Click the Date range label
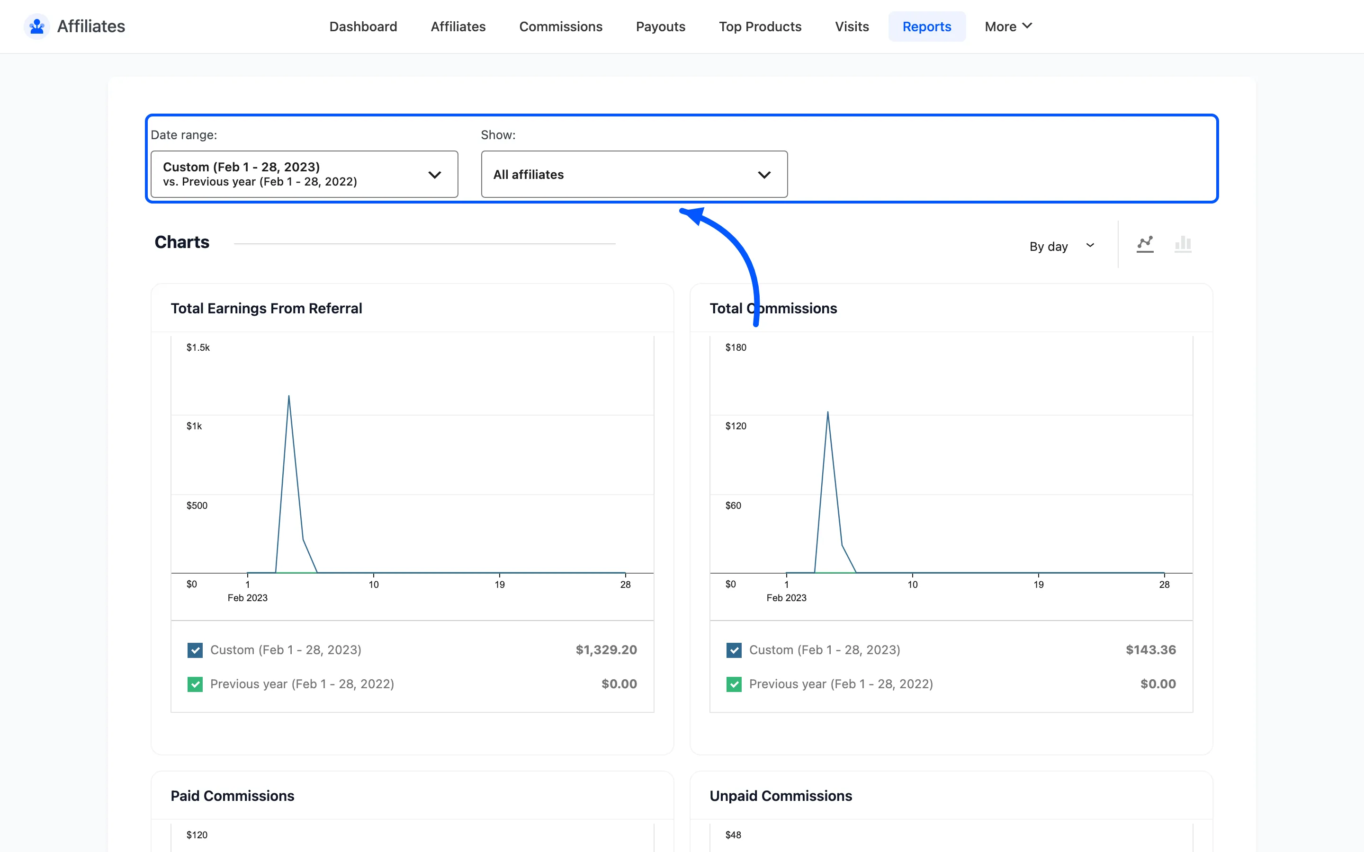 [x=184, y=135]
